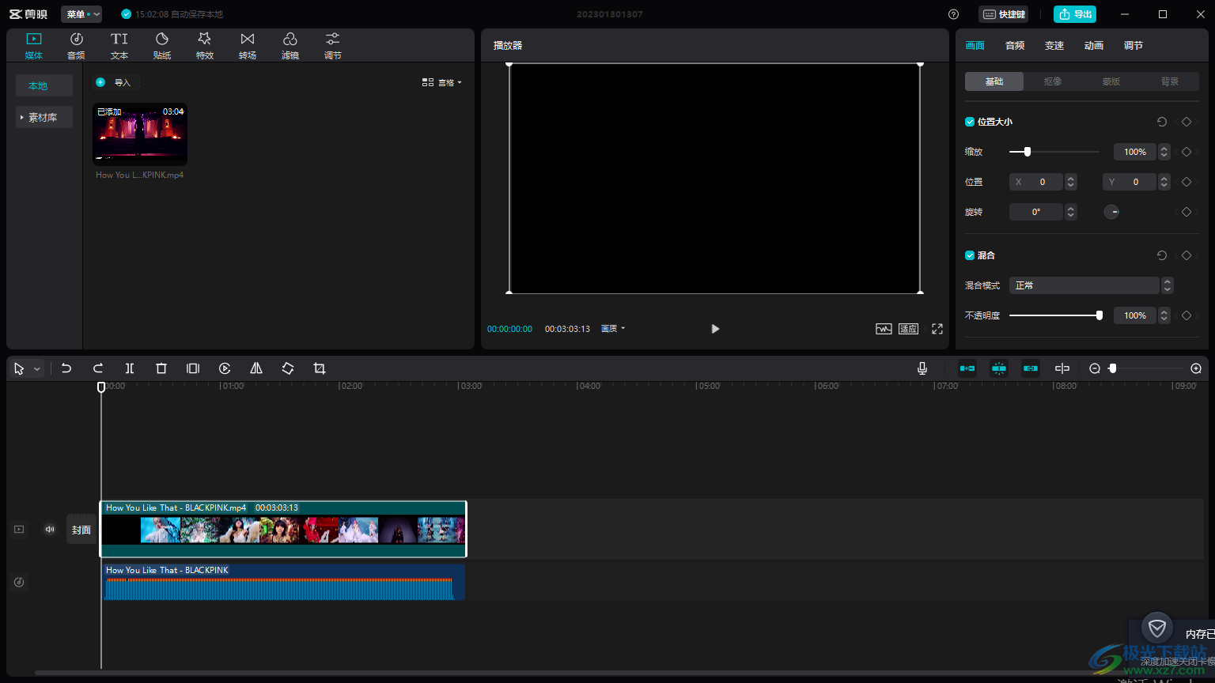Screen dimensions: 1215x683
Task: Open the Adjust (调节) tool tab
Action: pos(333,46)
